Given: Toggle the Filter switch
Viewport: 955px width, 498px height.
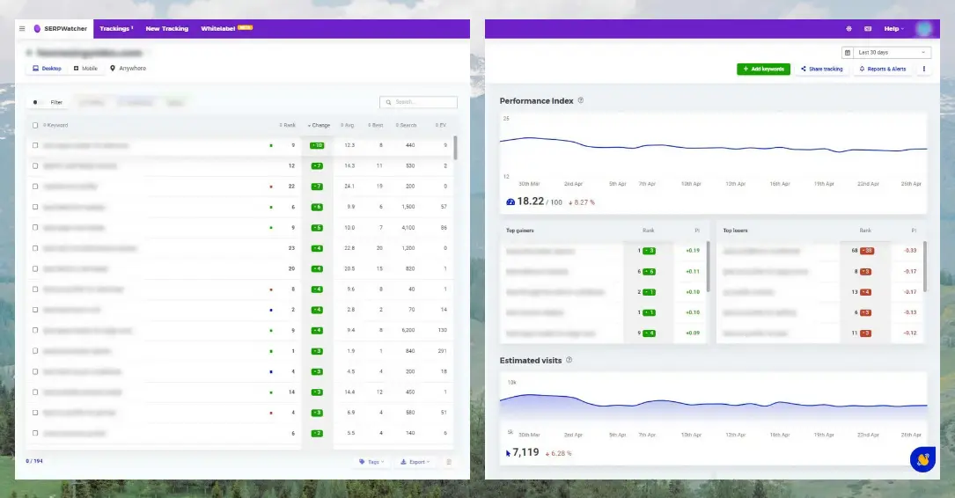Looking at the screenshot, I should tap(36, 103).
